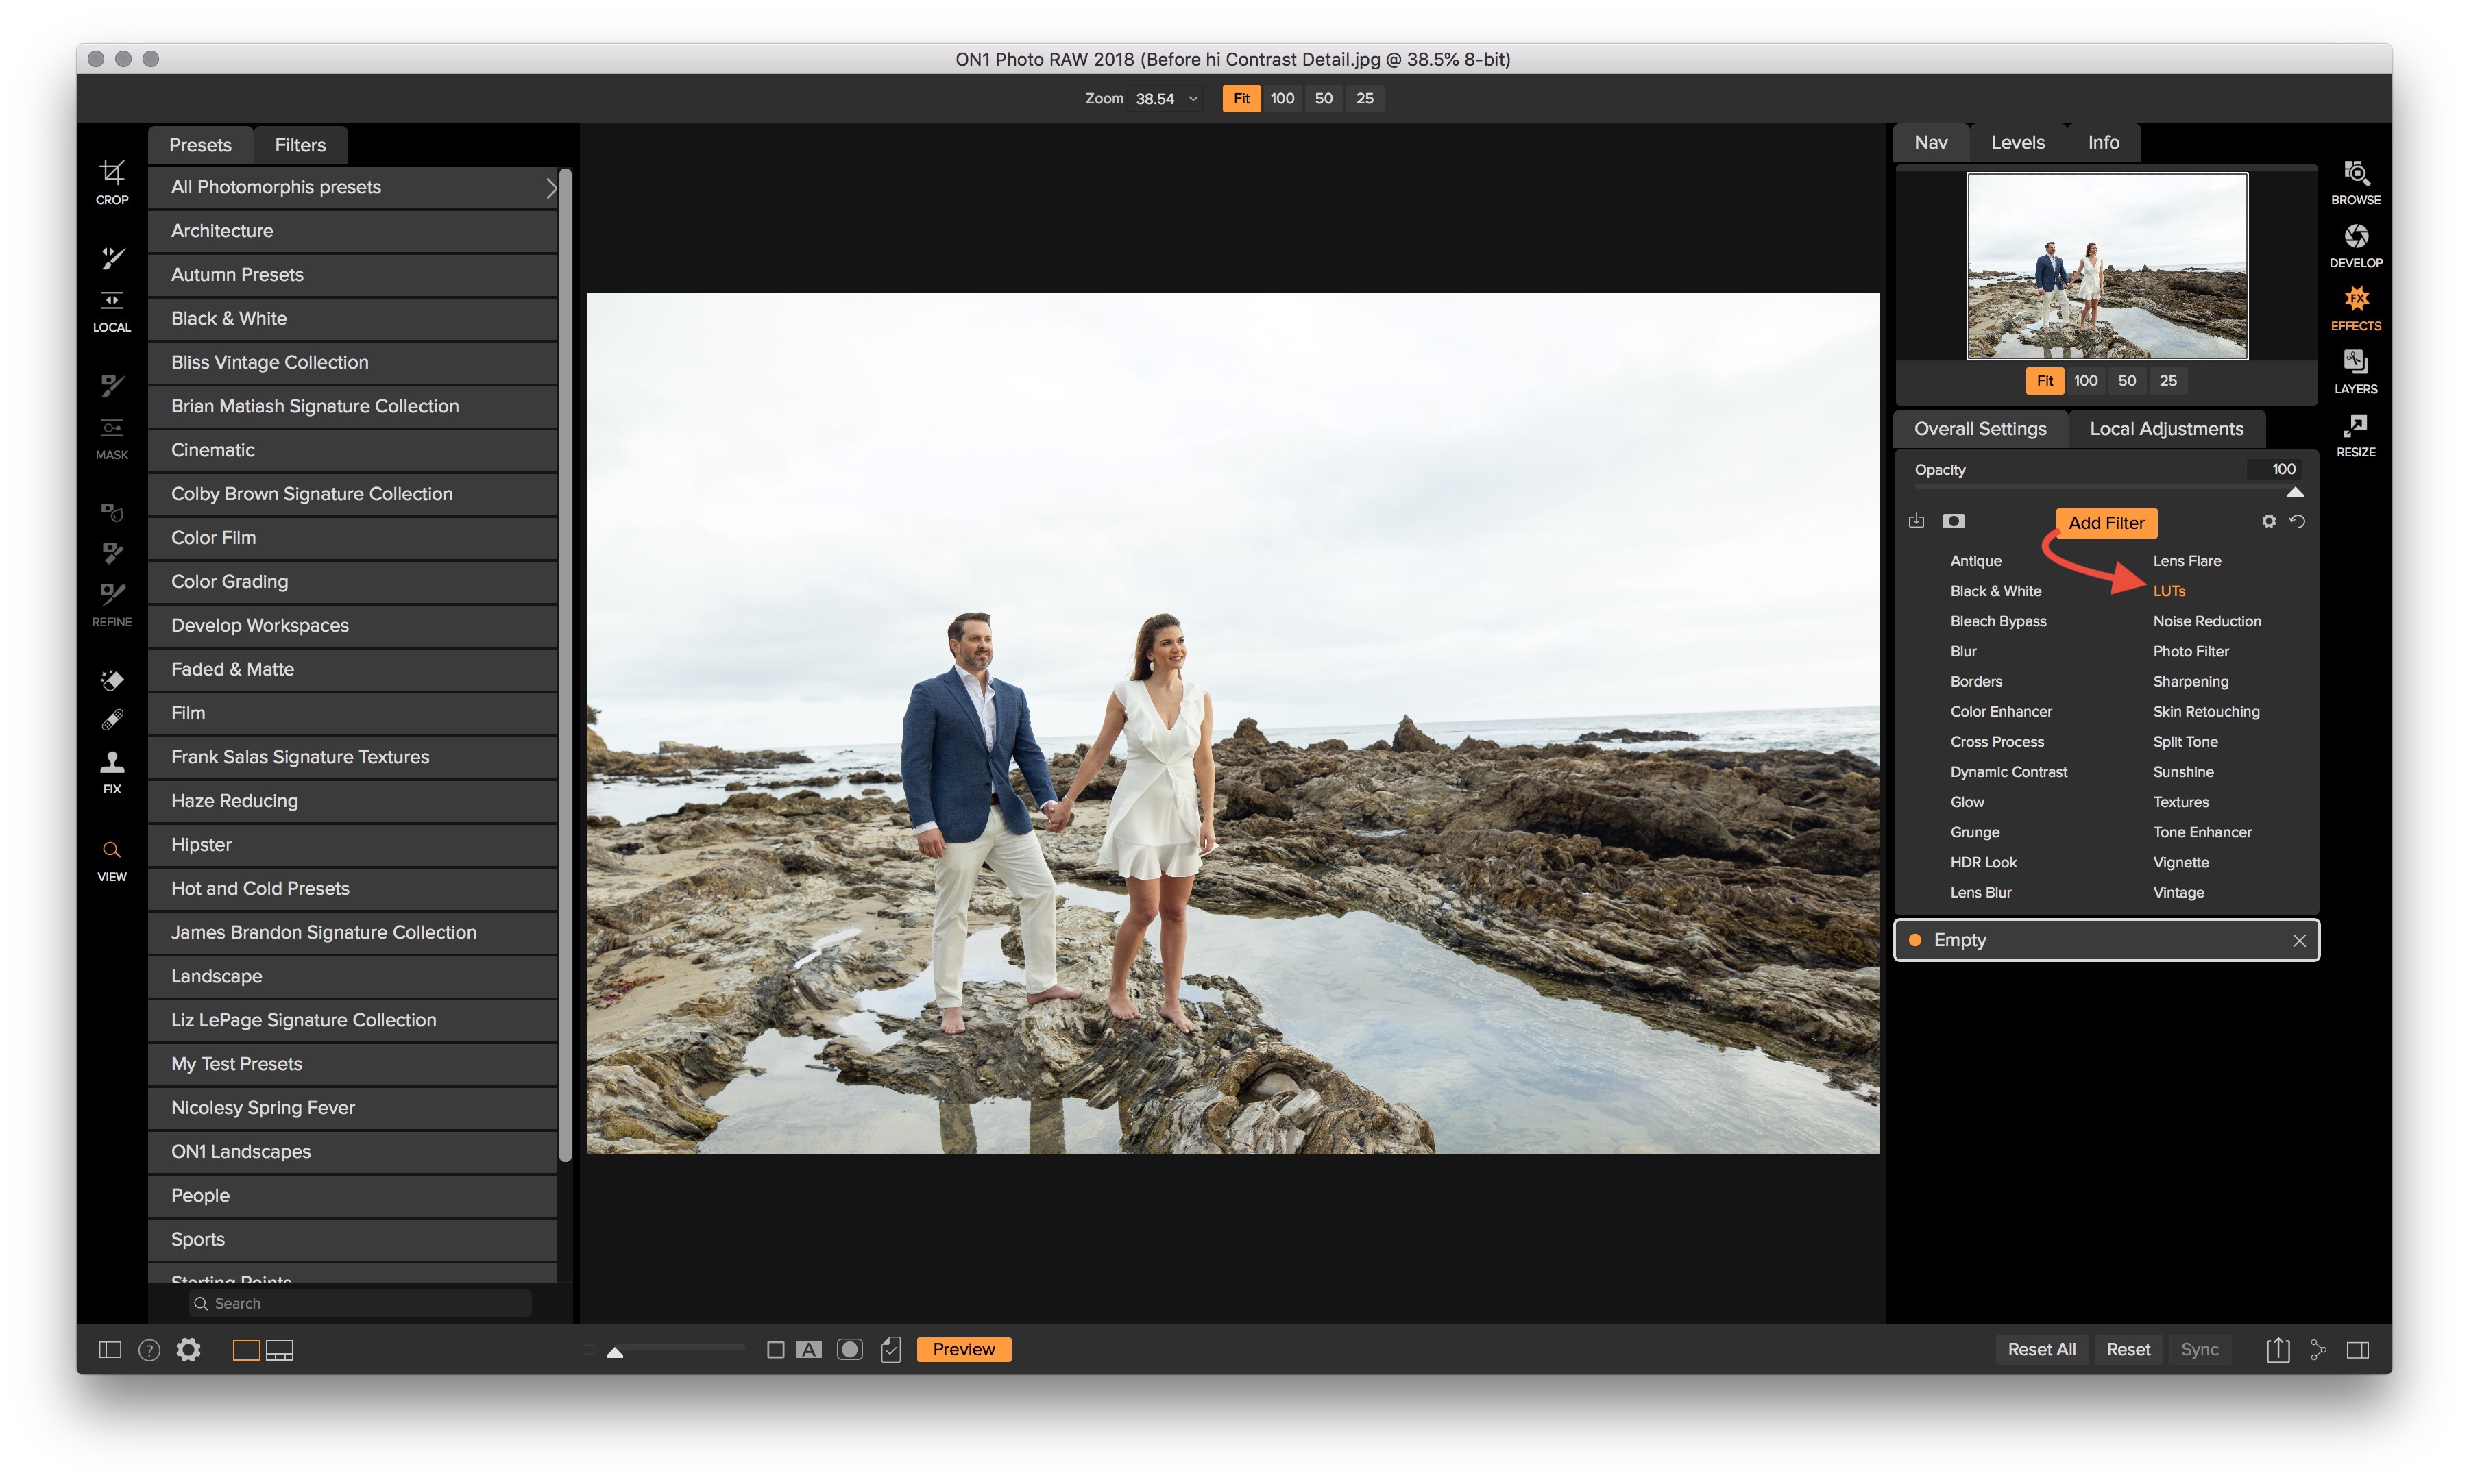Open the help question mark icon
This screenshot has height=1484, width=2469.
(149, 1350)
